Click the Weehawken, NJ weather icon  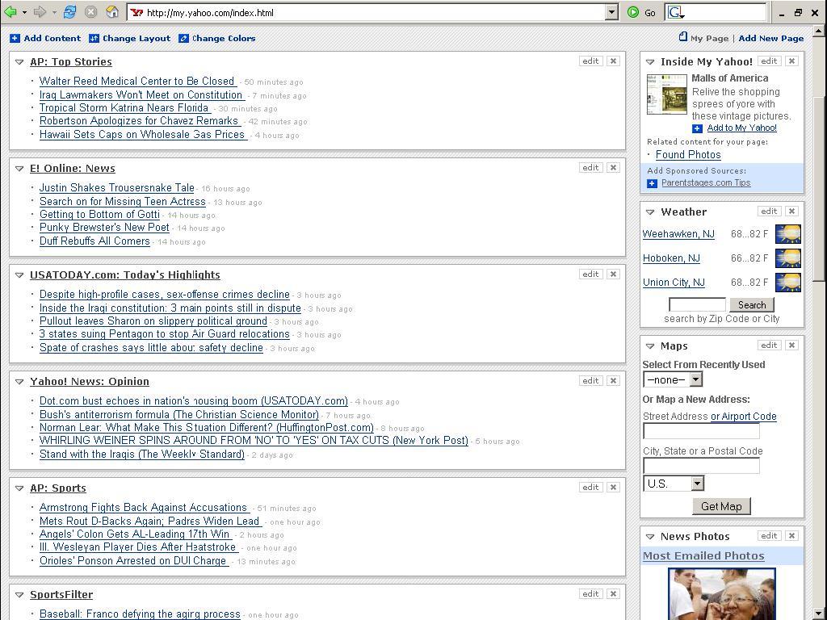coord(788,234)
